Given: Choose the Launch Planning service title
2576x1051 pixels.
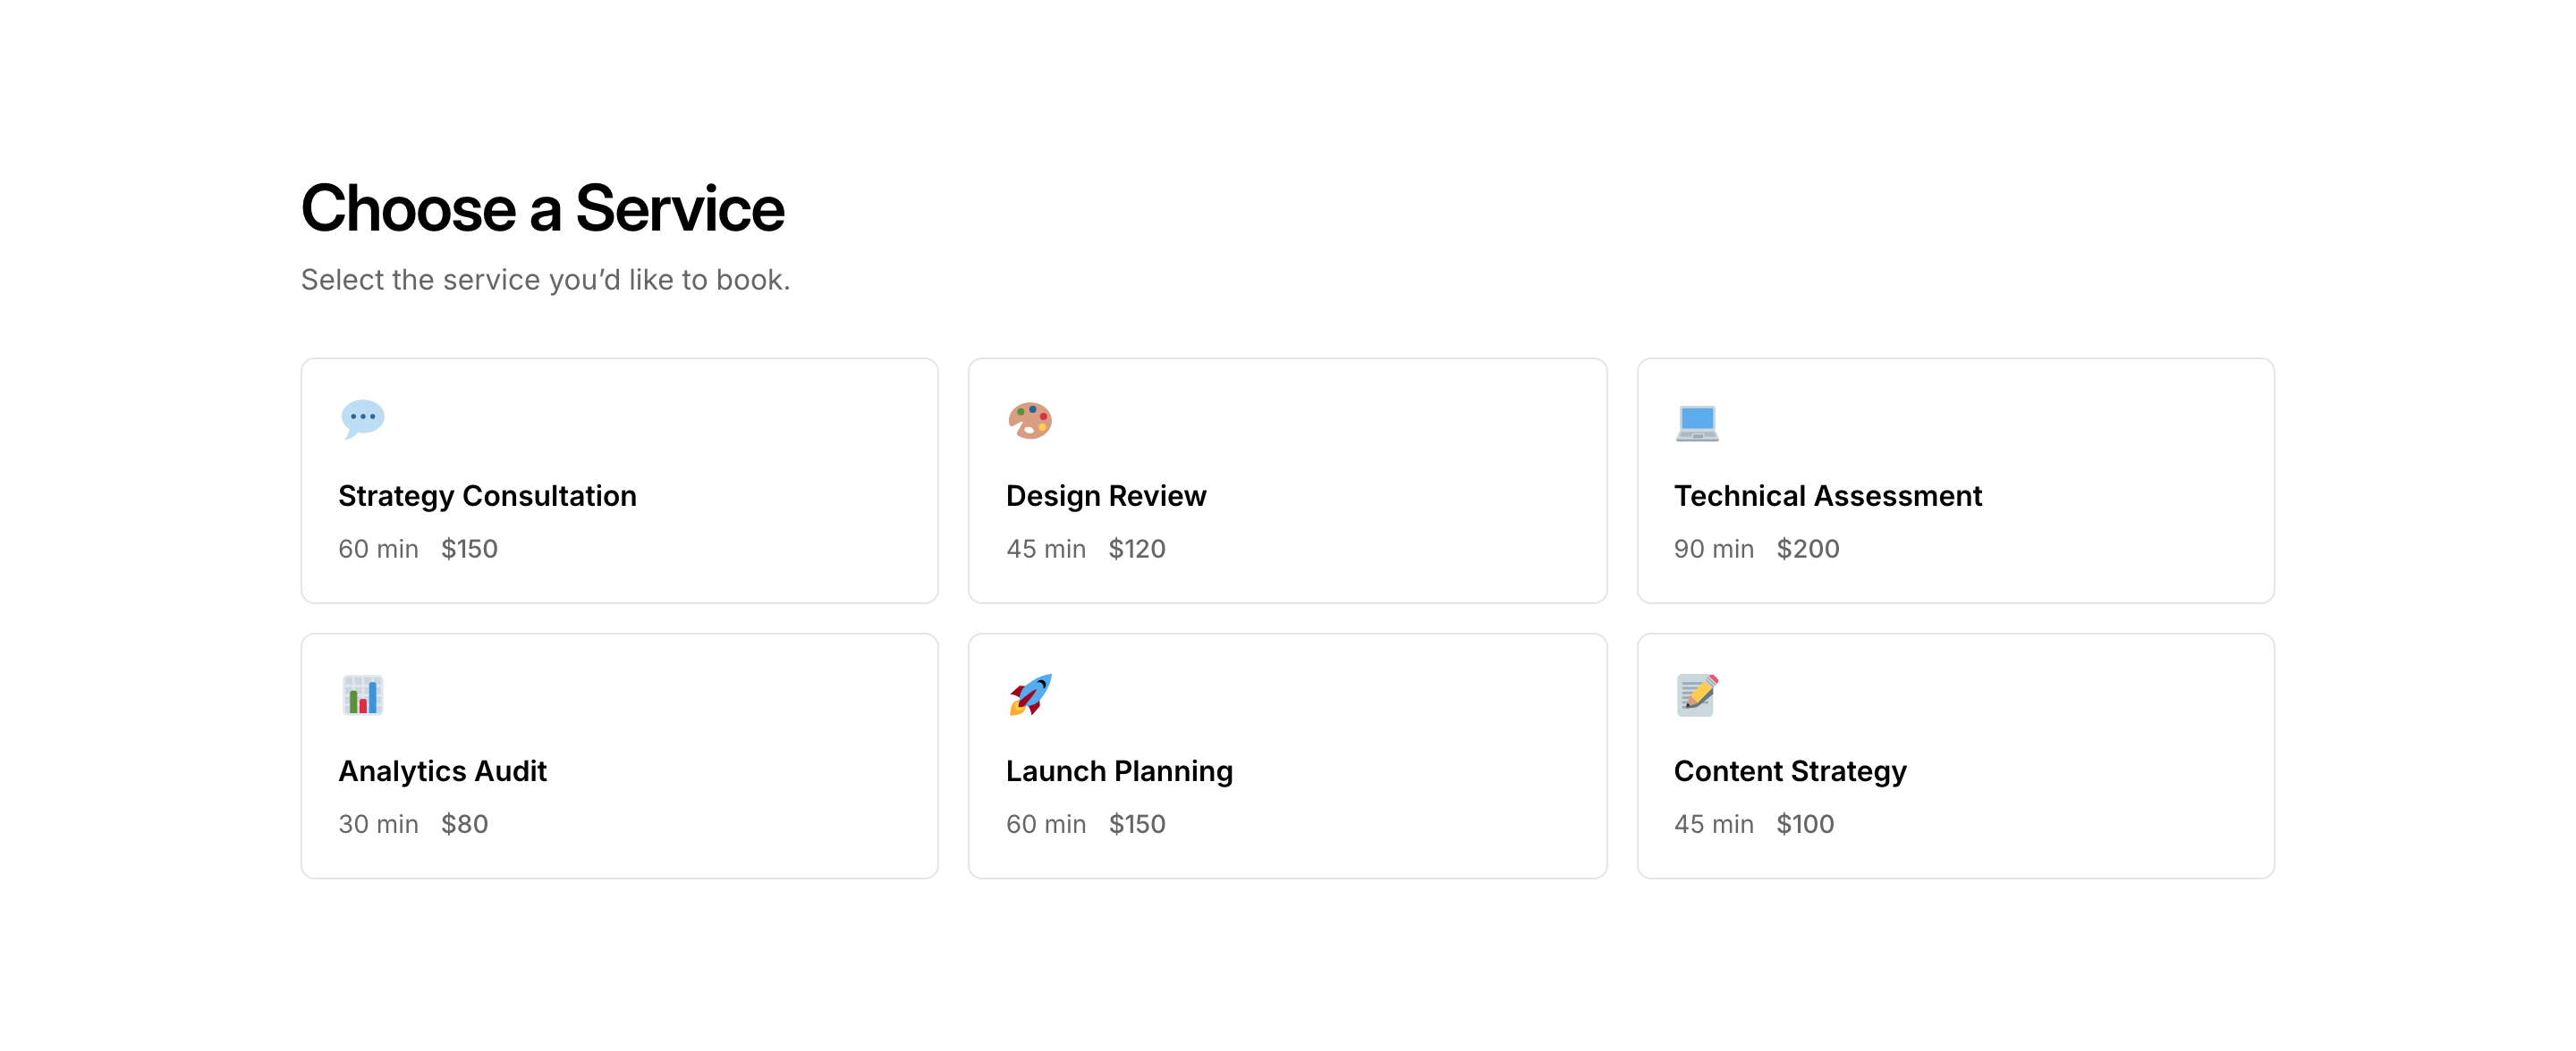Looking at the screenshot, I should tap(1119, 771).
